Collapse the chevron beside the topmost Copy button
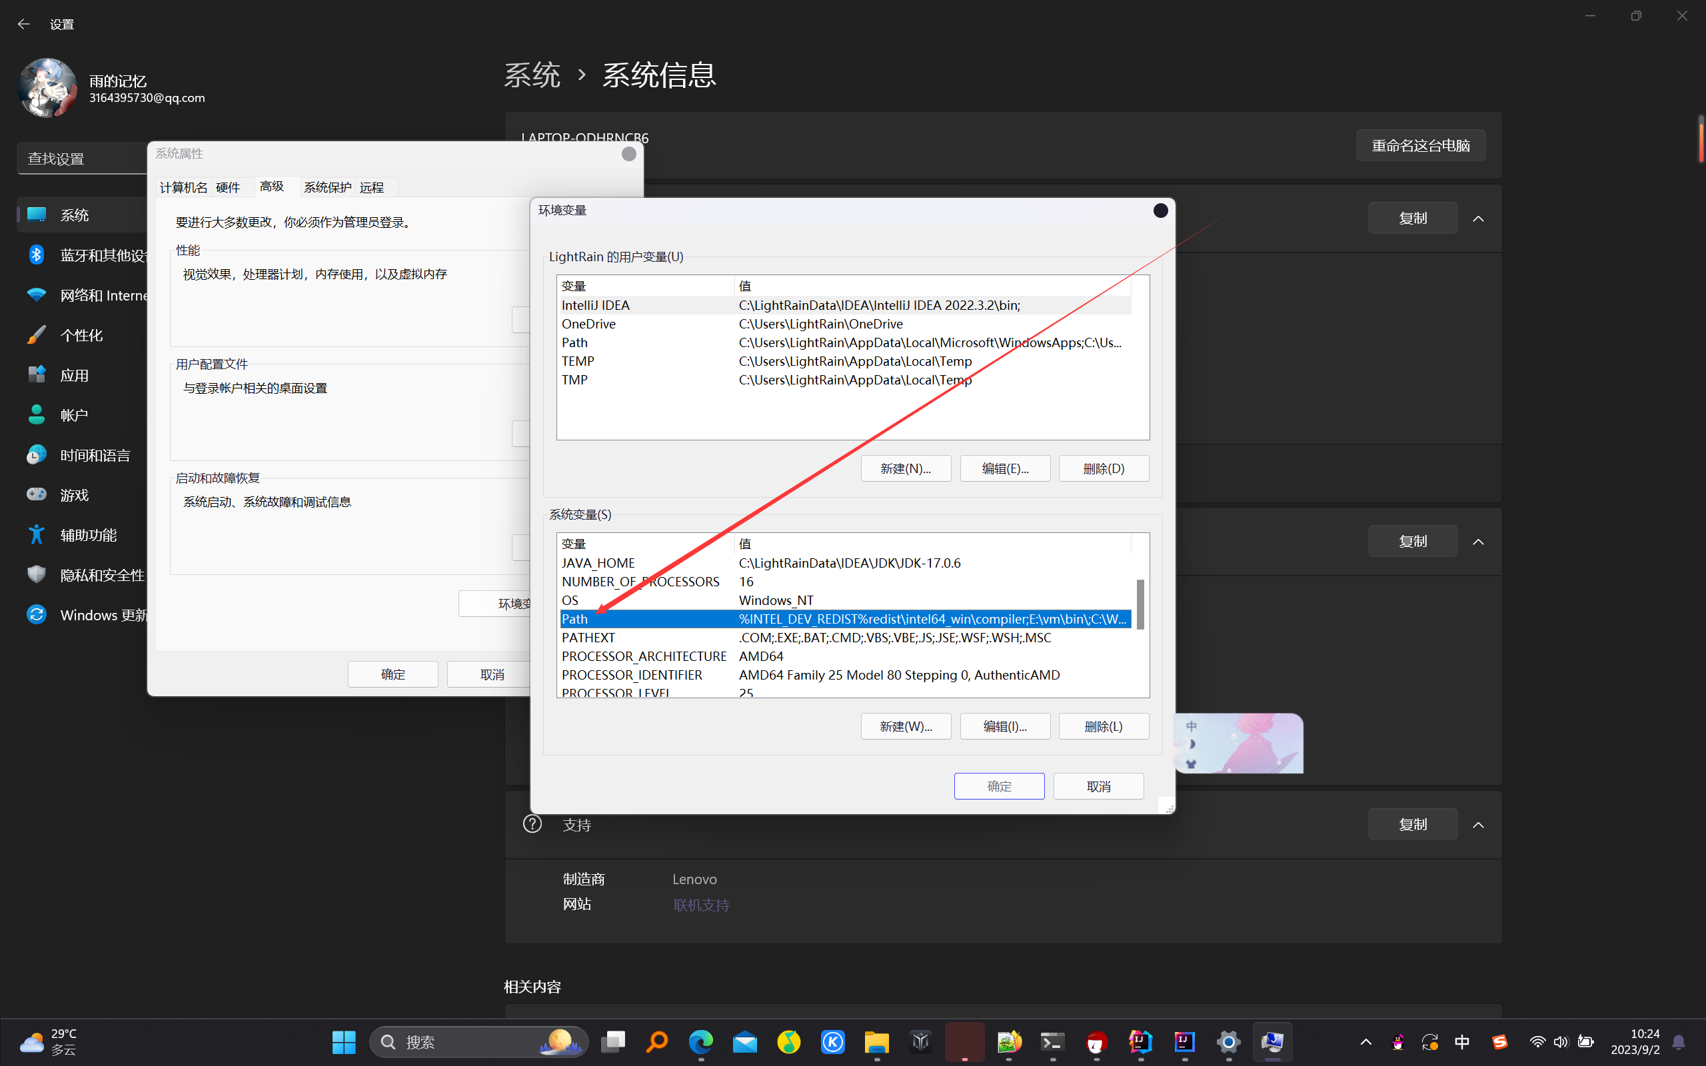Viewport: 1706px width, 1066px height. click(x=1478, y=219)
